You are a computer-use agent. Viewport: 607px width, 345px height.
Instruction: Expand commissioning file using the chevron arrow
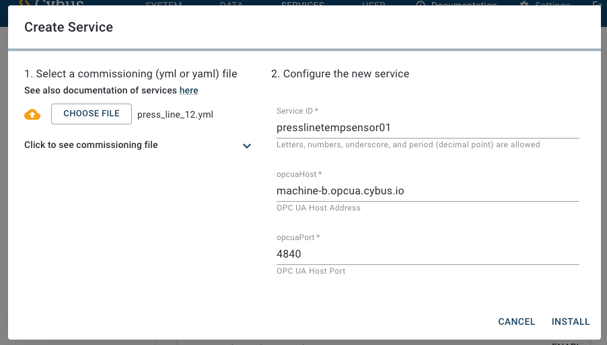[247, 146]
